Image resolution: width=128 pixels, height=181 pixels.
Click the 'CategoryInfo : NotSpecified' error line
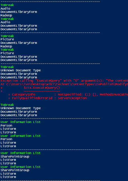68,95
